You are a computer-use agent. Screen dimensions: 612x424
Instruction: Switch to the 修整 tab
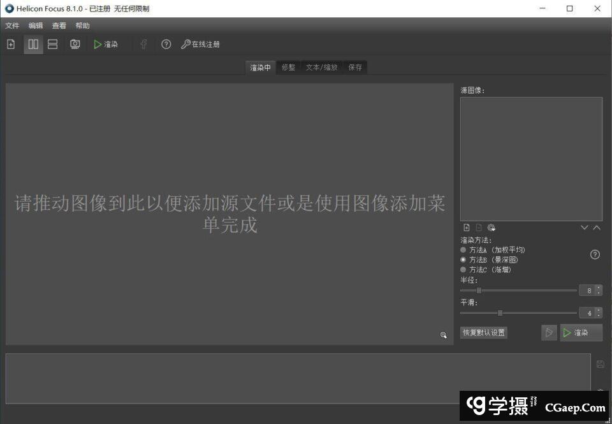pos(288,68)
